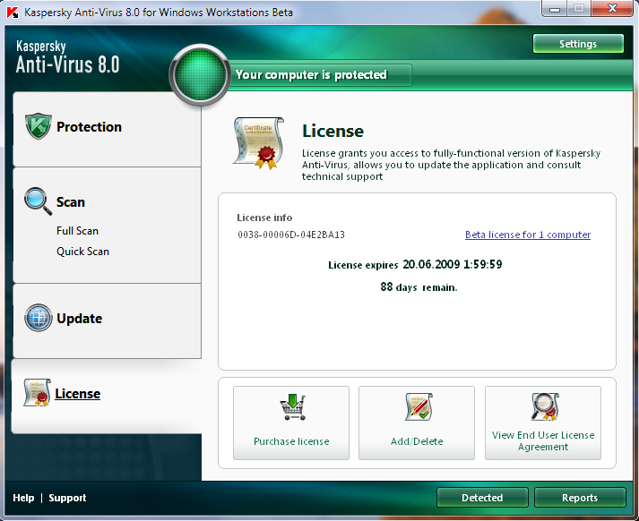
Task: Open the Help link
Action: tap(23, 498)
